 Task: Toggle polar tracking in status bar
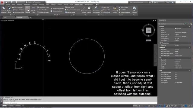pyautogui.click(x=149, y=106)
